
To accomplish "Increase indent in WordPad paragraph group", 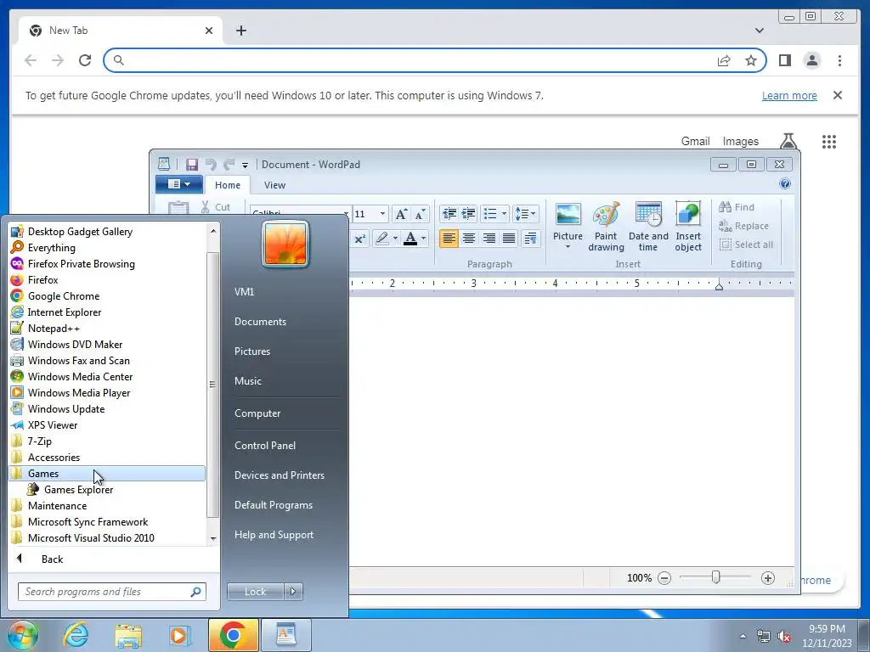I will [469, 213].
